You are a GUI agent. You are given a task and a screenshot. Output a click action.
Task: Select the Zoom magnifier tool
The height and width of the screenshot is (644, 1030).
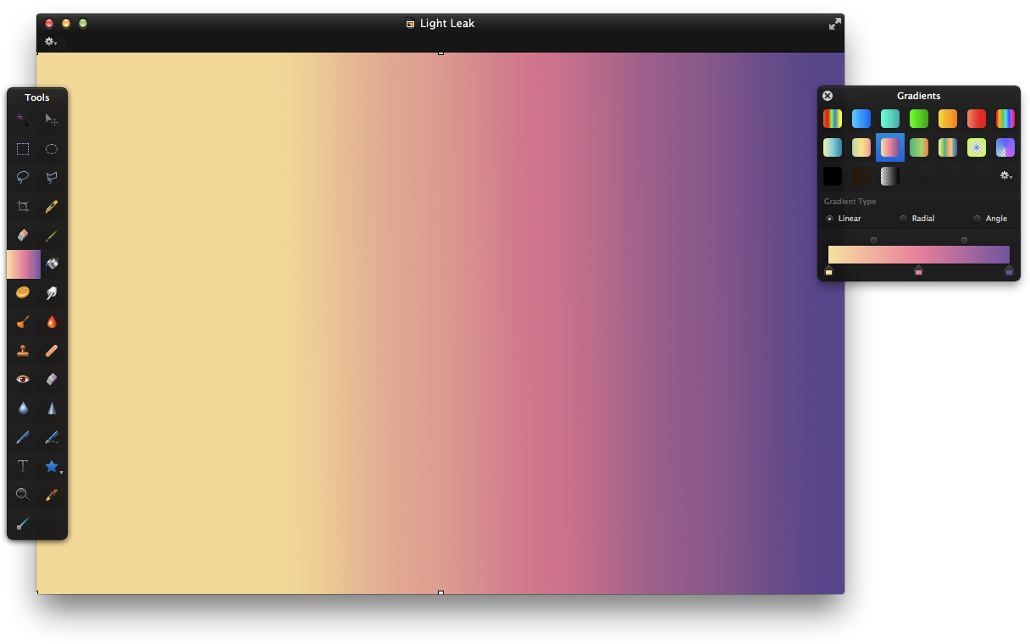tap(23, 495)
